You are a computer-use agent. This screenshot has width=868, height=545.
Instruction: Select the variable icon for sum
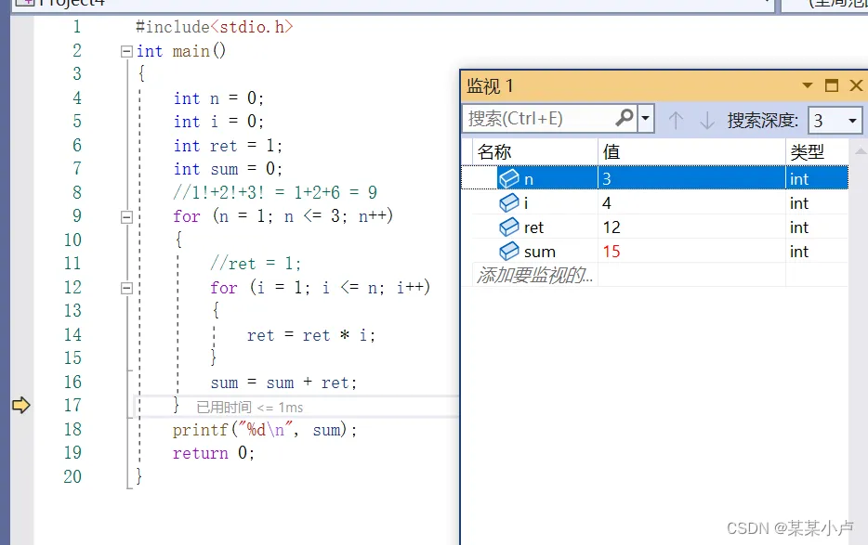point(508,252)
